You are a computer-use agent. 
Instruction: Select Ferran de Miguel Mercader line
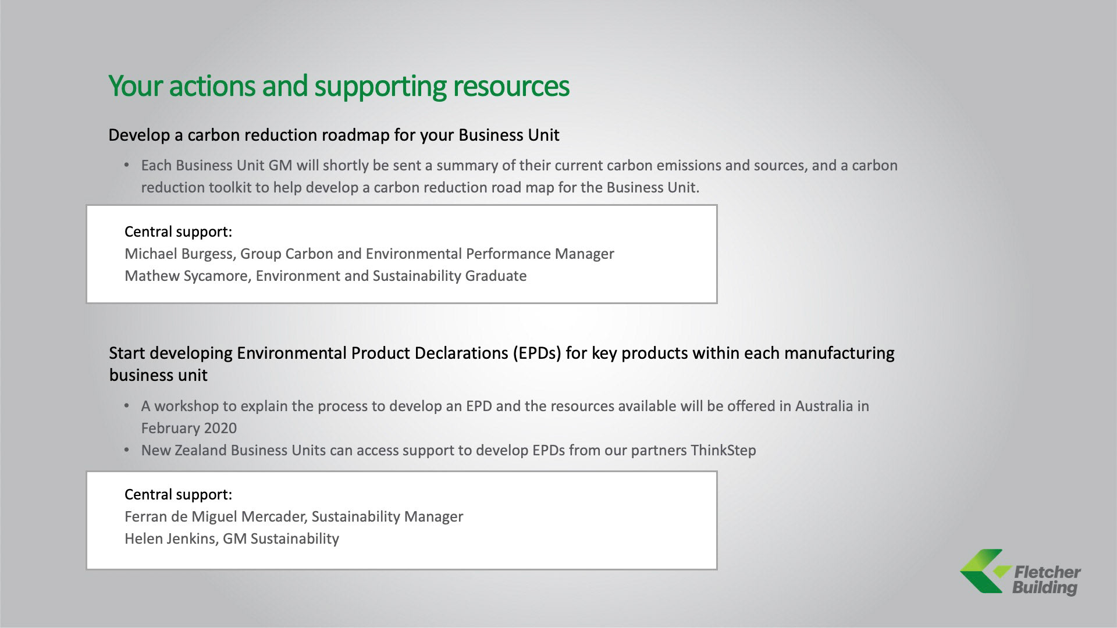[x=293, y=517]
